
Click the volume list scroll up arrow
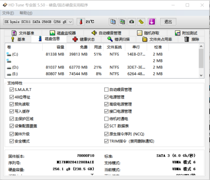(x=201, y=46)
